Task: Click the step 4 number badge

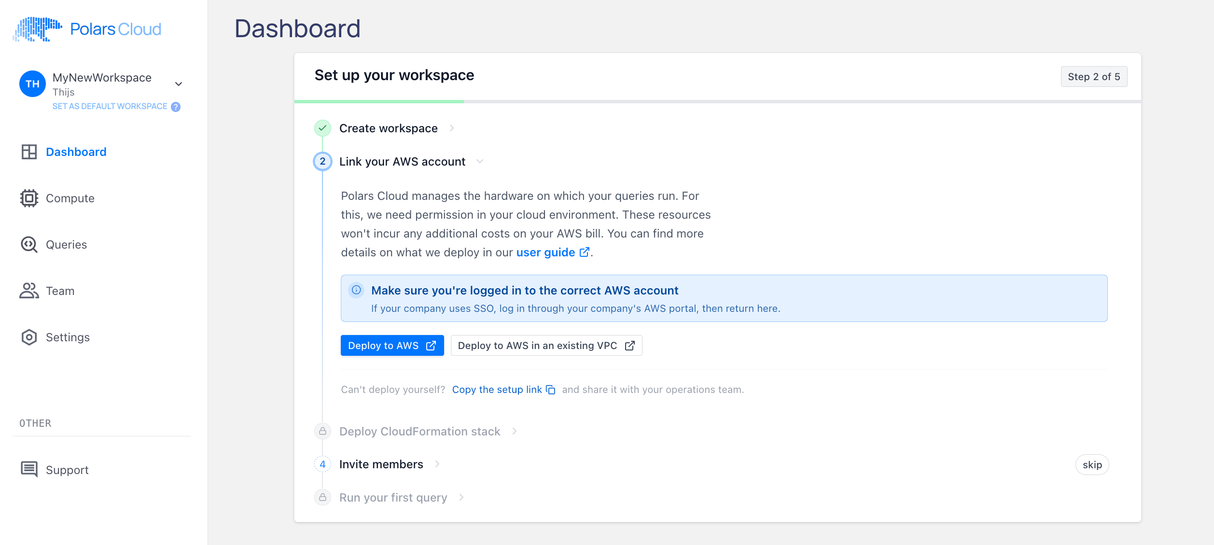Action: (322, 464)
